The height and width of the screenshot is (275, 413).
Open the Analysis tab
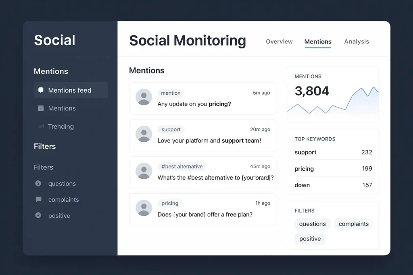tap(357, 41)
